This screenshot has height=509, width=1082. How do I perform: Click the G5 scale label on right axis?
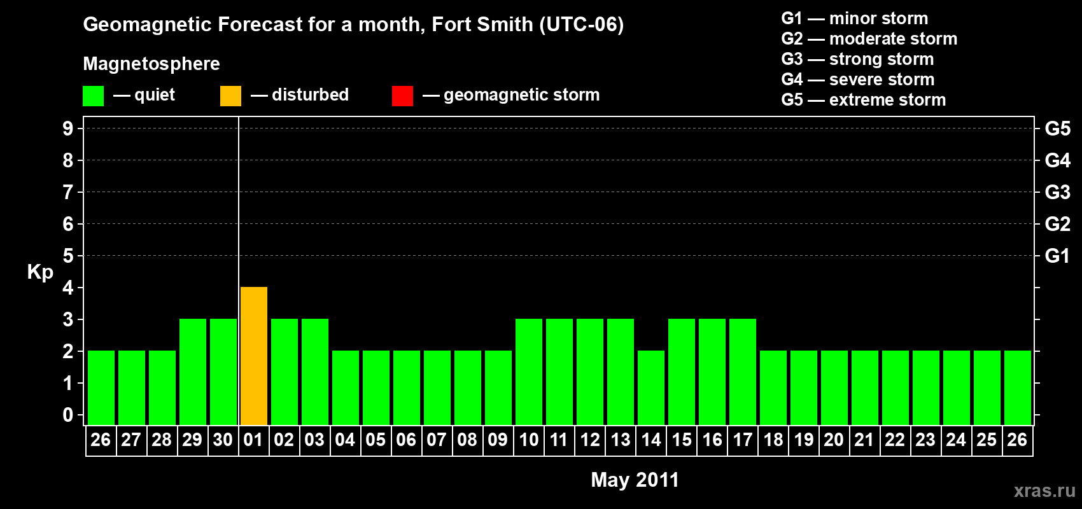coord(1058,129)
